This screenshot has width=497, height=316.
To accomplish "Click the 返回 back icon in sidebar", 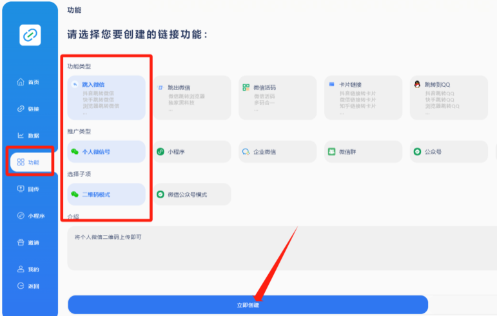I will pyautogui.click(x=21, y=286).
